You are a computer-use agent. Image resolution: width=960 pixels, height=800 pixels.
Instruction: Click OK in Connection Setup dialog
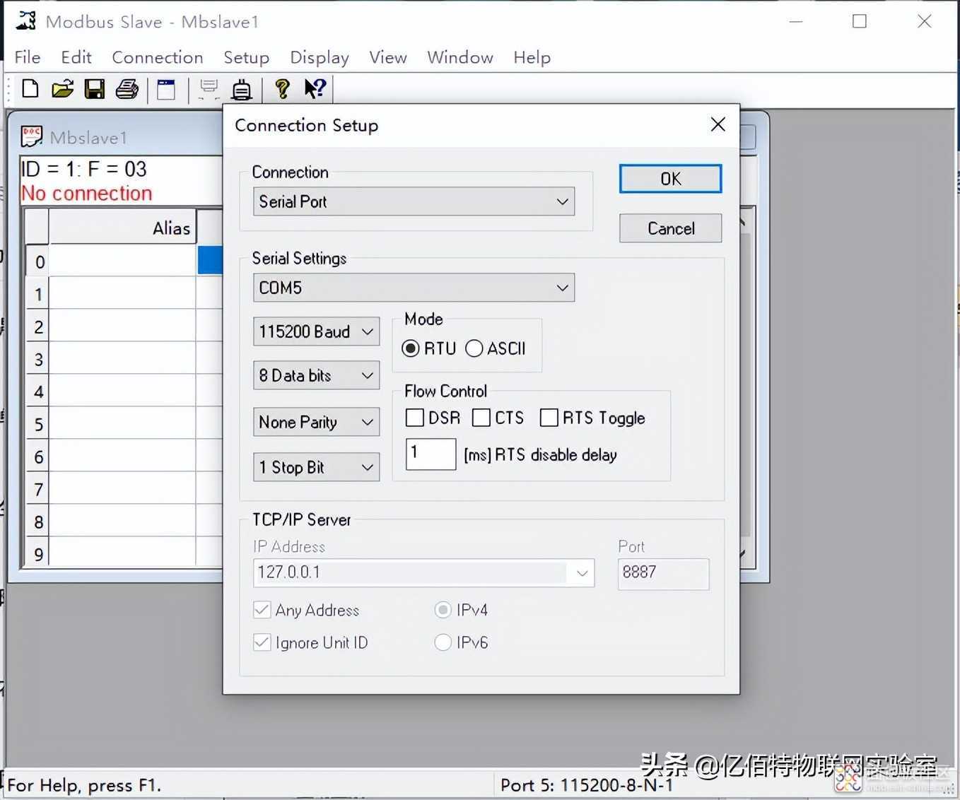(671, 179)
